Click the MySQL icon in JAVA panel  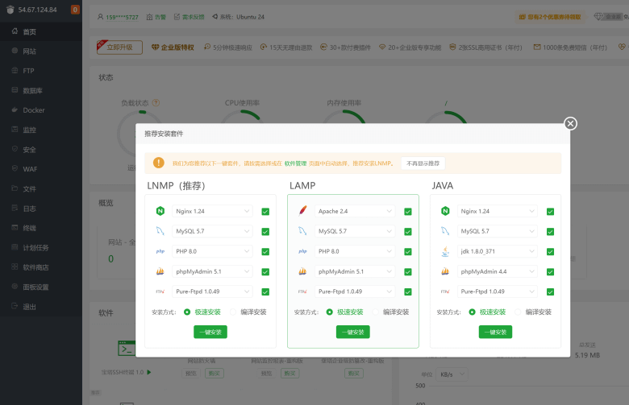pyautogui.click(x=445, y=231)
